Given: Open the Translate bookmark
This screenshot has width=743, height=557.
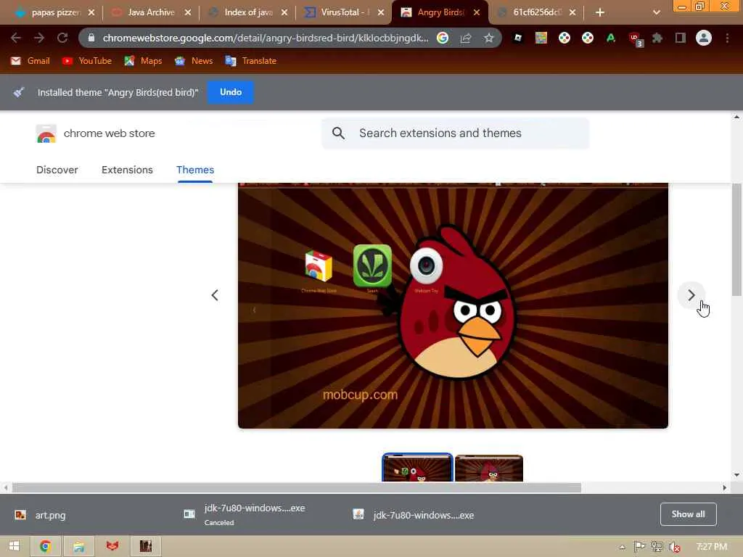Looking at the screenshot, I should click(250, 61).
